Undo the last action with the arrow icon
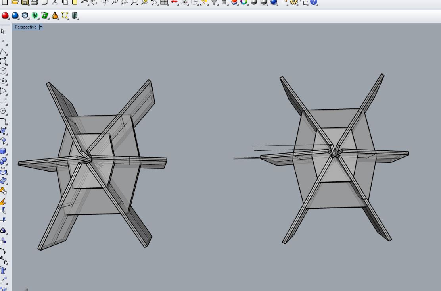 pos(84,2)
